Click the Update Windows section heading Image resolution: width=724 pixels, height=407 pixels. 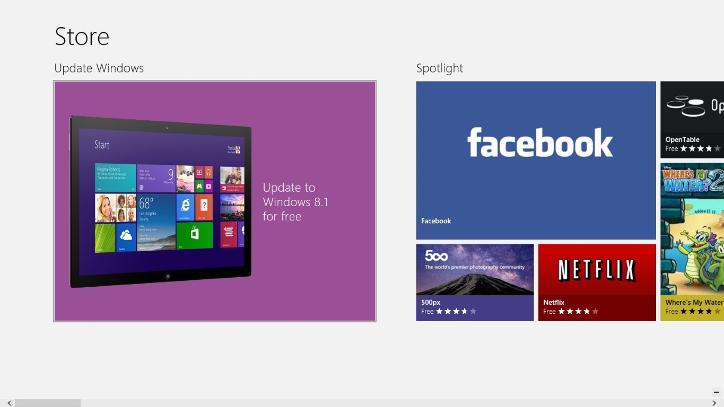(x=99, y=68)
